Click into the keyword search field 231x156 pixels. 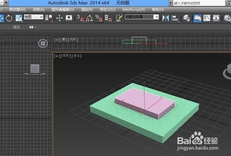[x=199, y=3]
